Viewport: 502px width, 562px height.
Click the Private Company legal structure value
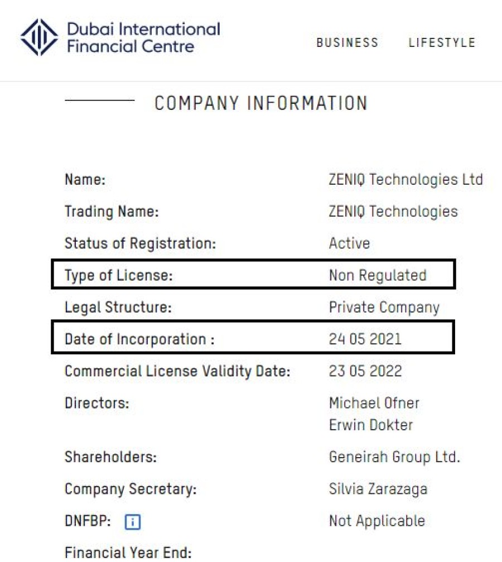(384, 308)
